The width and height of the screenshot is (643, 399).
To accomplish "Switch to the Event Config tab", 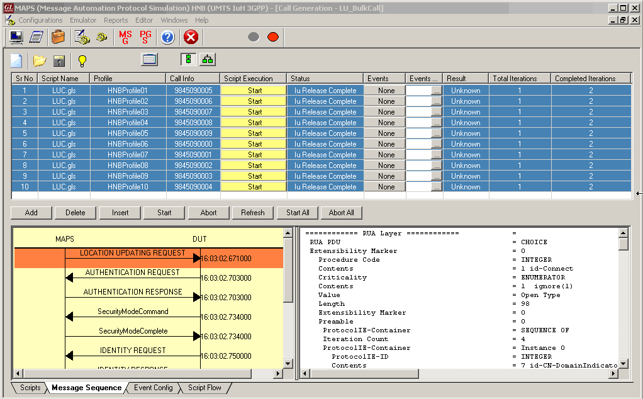I will click(x=153, y=388).
